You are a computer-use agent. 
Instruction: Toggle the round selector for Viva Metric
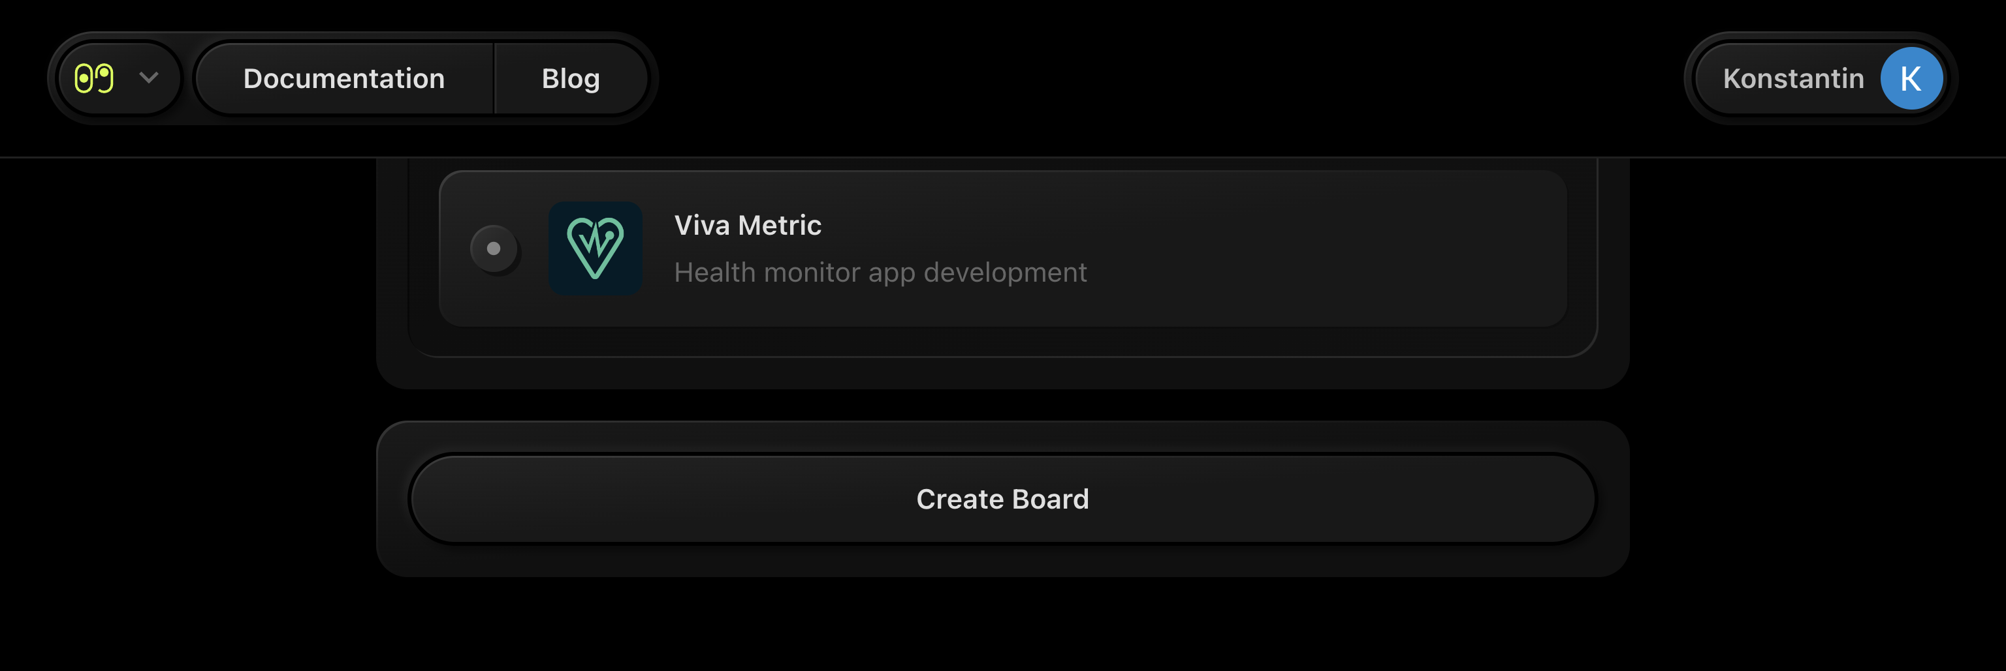pyautogui.click(x=494, y=249)
